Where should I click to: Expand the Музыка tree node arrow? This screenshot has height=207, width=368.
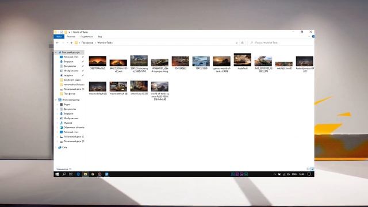coord(57,122)
